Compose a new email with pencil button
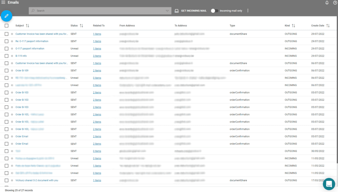 7,16
